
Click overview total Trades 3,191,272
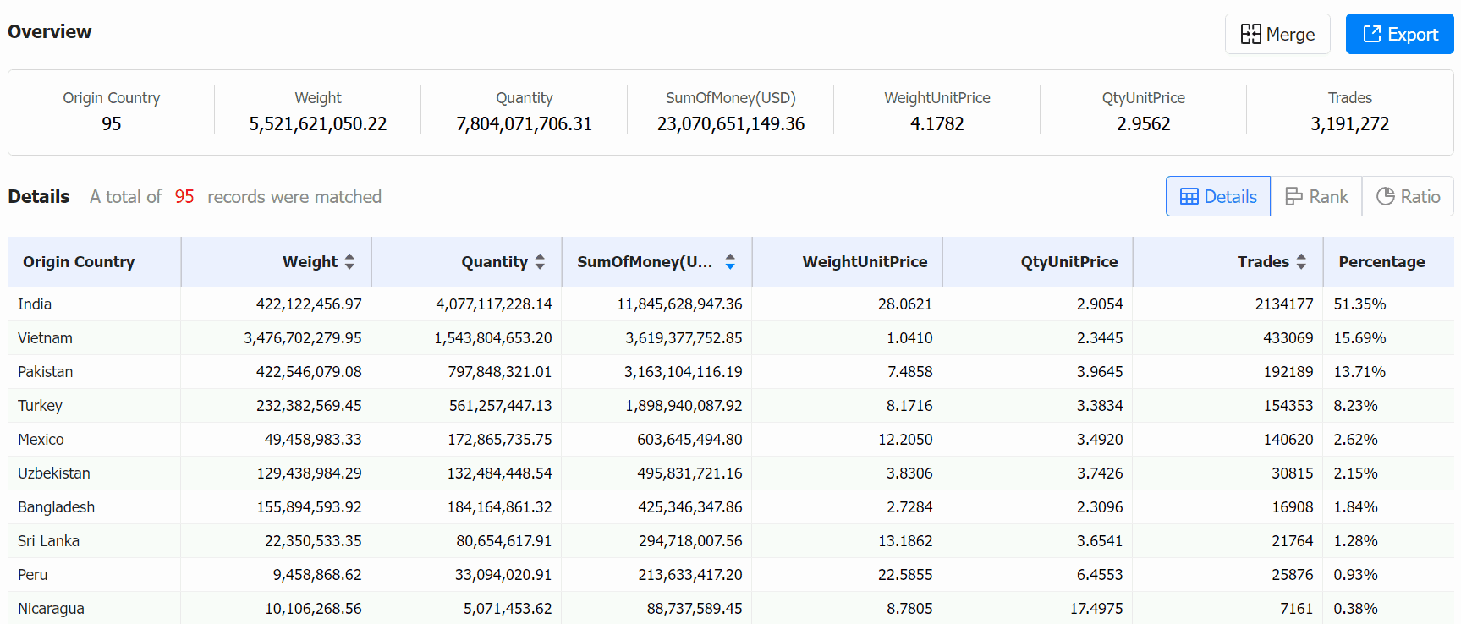coord(1349,124)
